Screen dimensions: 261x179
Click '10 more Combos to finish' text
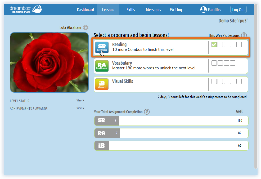143,50
